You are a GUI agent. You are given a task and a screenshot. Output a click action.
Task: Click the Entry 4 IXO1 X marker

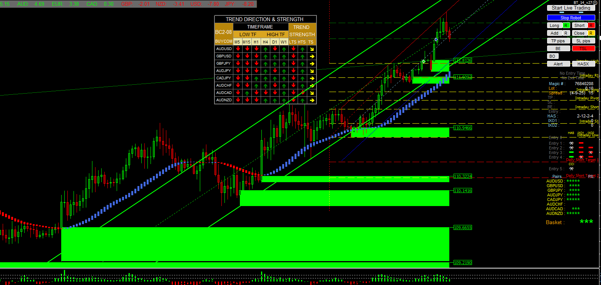pyautogui.click(x=581, y=157)
